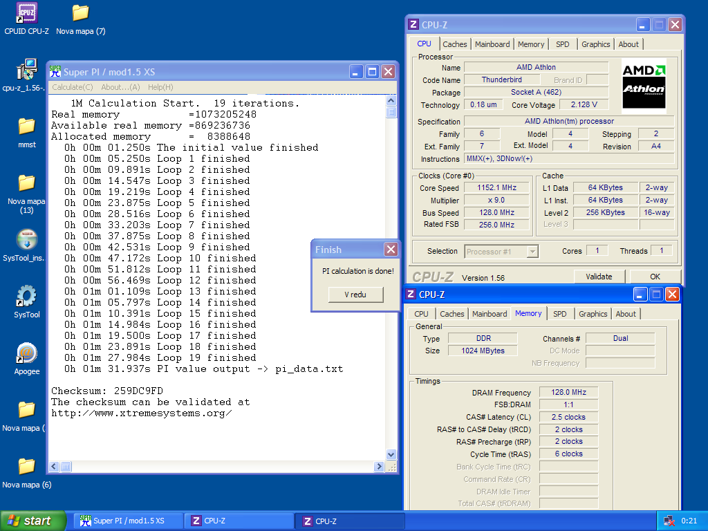Image resolution: width=708 pixels, height=531 pixels.
Task: Click the OK button in CPU-Z
Action: pos(655,277)
